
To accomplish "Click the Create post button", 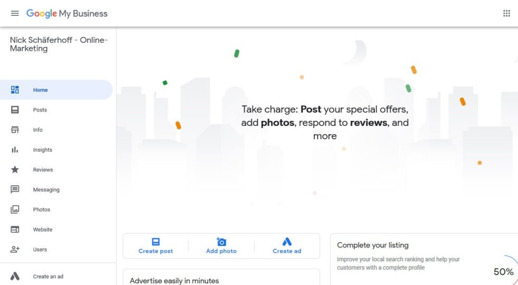I will [x=156, y=246].
